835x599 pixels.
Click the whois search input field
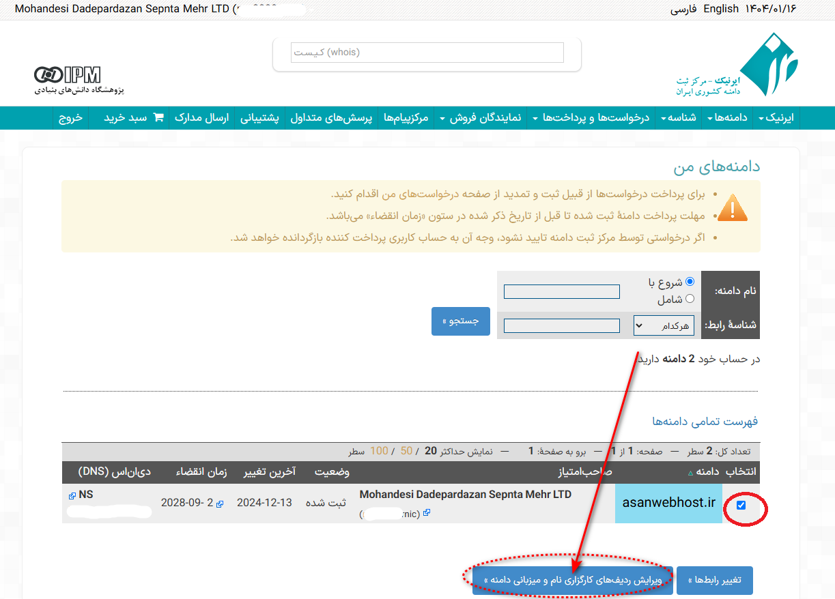point(427,53)
